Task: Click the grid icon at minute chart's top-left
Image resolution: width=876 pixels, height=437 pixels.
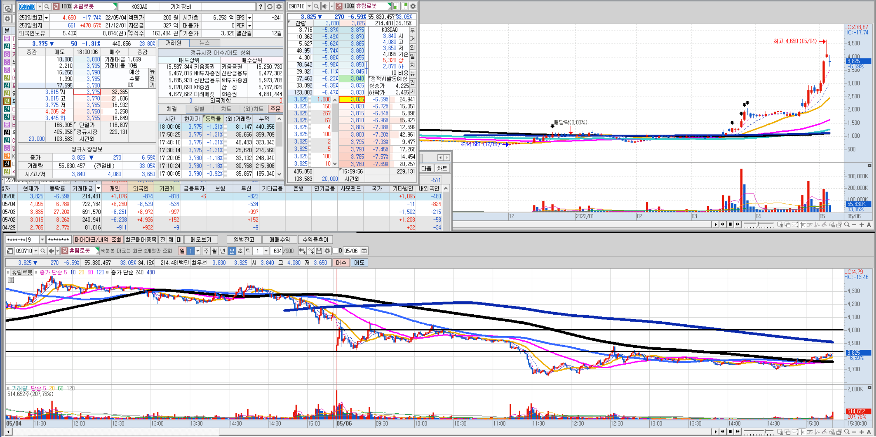Action: (x=11, y=280)
